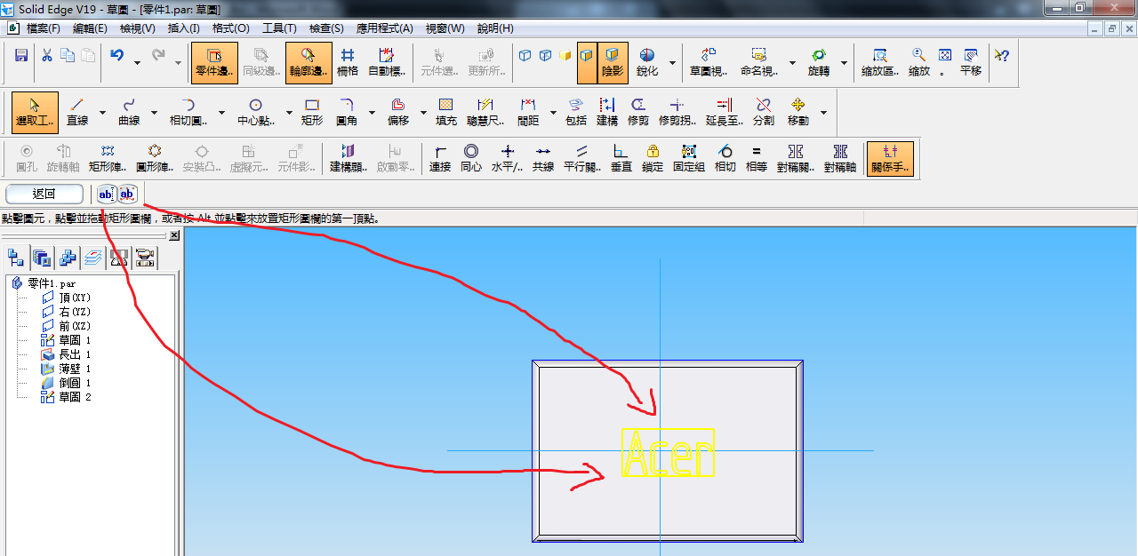The width and height of the screenshot is (1138, 556).
Task: Toggle the 關係手柄 relationship handles button
Action: [890, 158]
